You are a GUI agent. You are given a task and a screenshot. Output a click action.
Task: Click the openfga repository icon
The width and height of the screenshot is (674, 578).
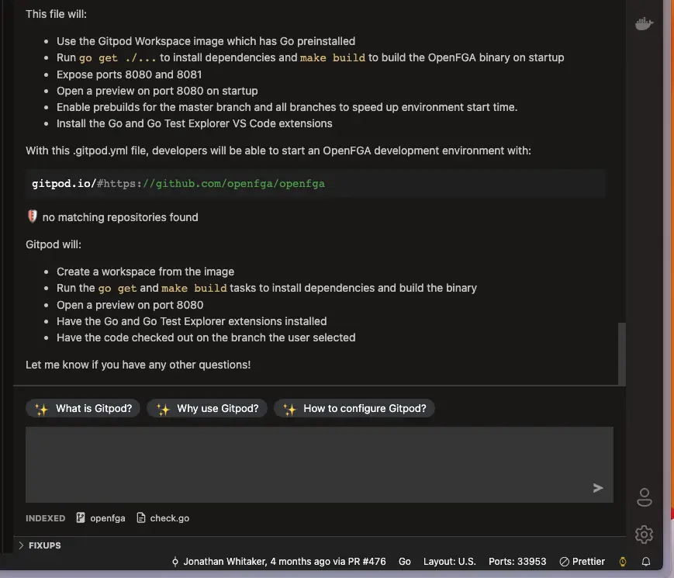81,517
